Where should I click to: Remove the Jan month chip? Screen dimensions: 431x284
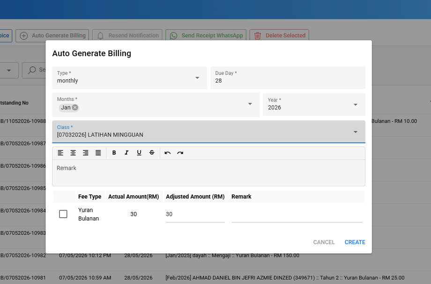pyautogui.click(x=75, y=107)
